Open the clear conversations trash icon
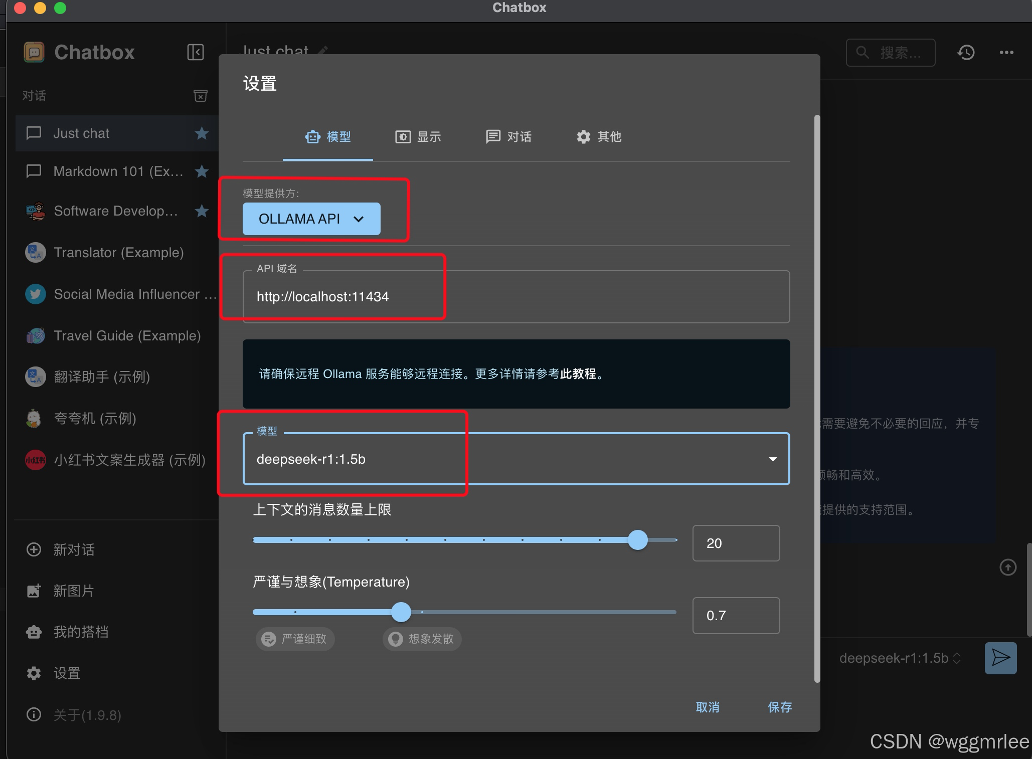Image resolution: width=1032 pixels, height=759 pixels. pos(200,96)
